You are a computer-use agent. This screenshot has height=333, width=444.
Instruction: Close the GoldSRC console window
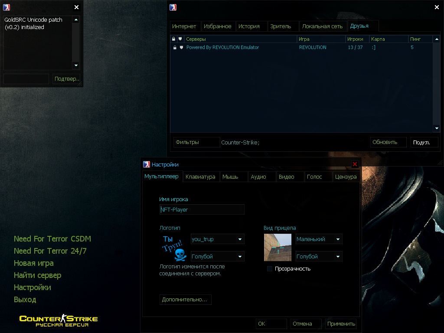[x=76, y=7]
